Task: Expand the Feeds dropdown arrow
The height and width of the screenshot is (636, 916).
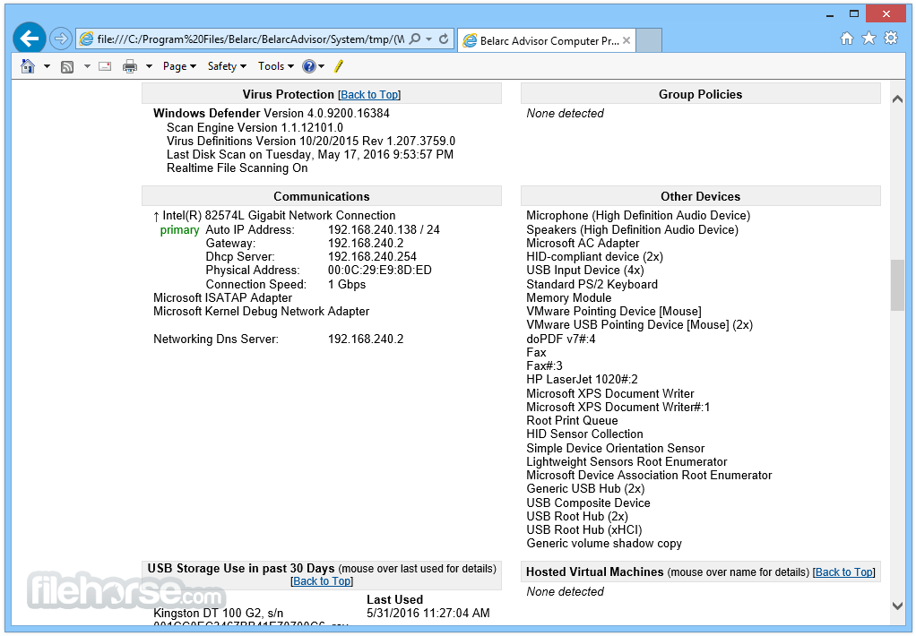Action: pyautogui.click(x=87, y=66)
